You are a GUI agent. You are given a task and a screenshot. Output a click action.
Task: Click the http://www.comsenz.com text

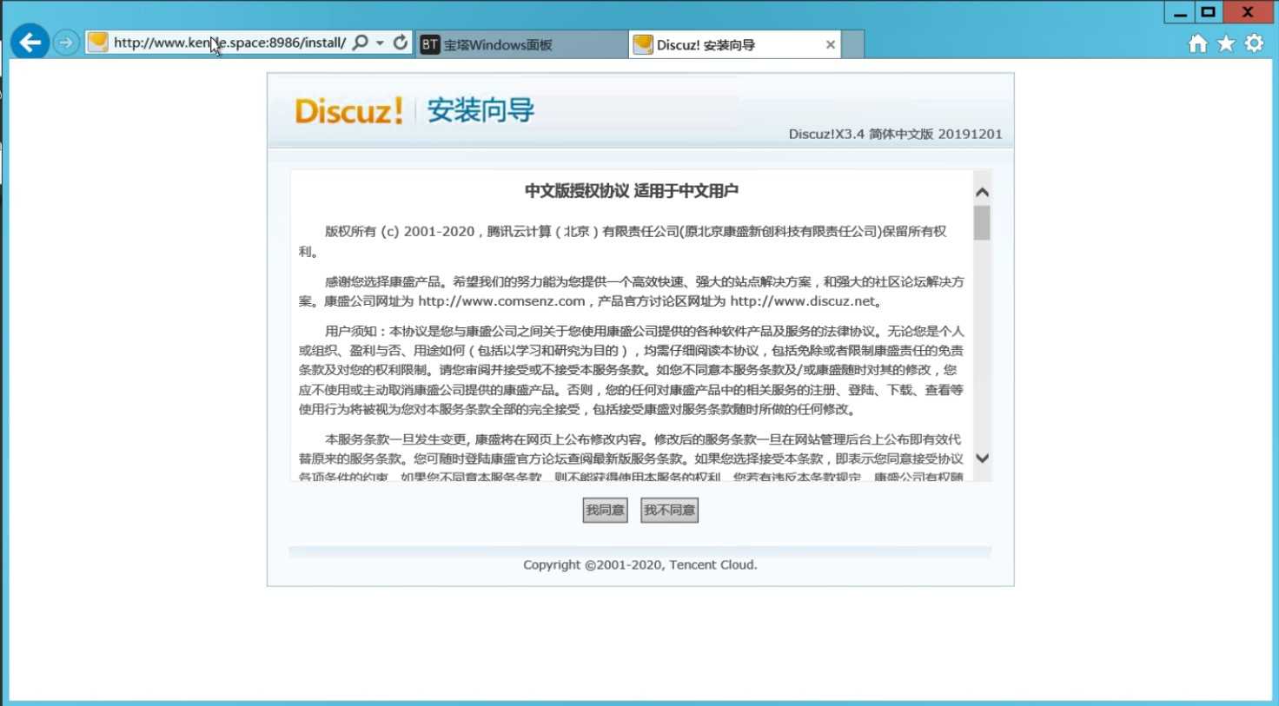tap(501, 301)
